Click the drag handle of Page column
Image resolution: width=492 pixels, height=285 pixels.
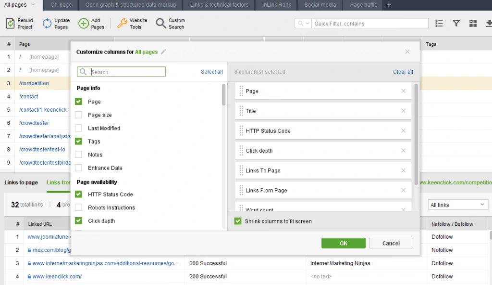241,91
